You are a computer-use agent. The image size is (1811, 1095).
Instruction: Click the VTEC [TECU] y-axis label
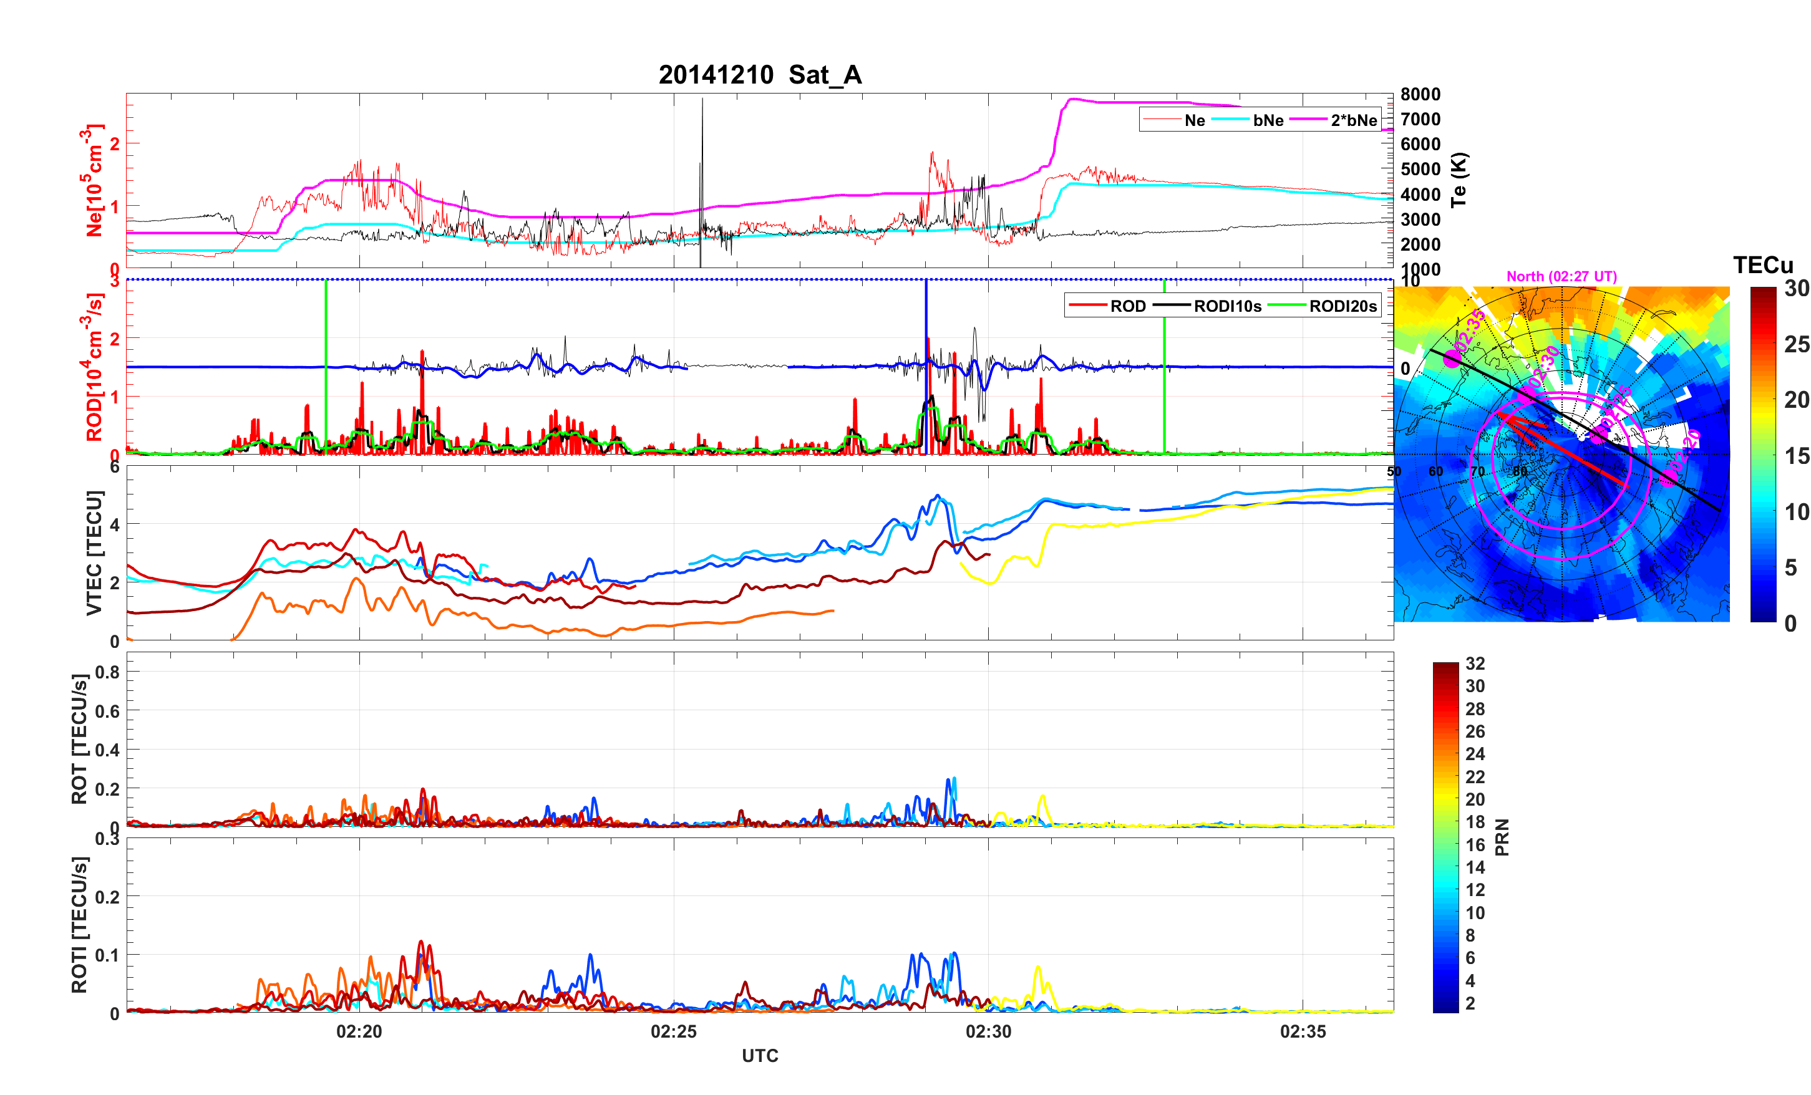94,552
